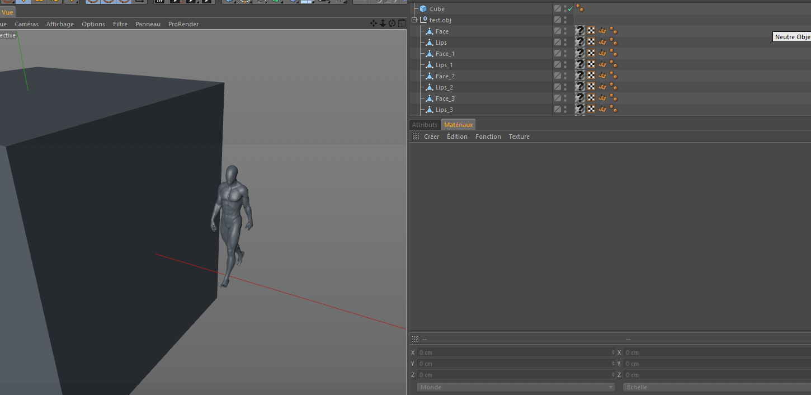Click the missing-texture question mark tag on Face
811x395 pixels.
pos(581,31)
